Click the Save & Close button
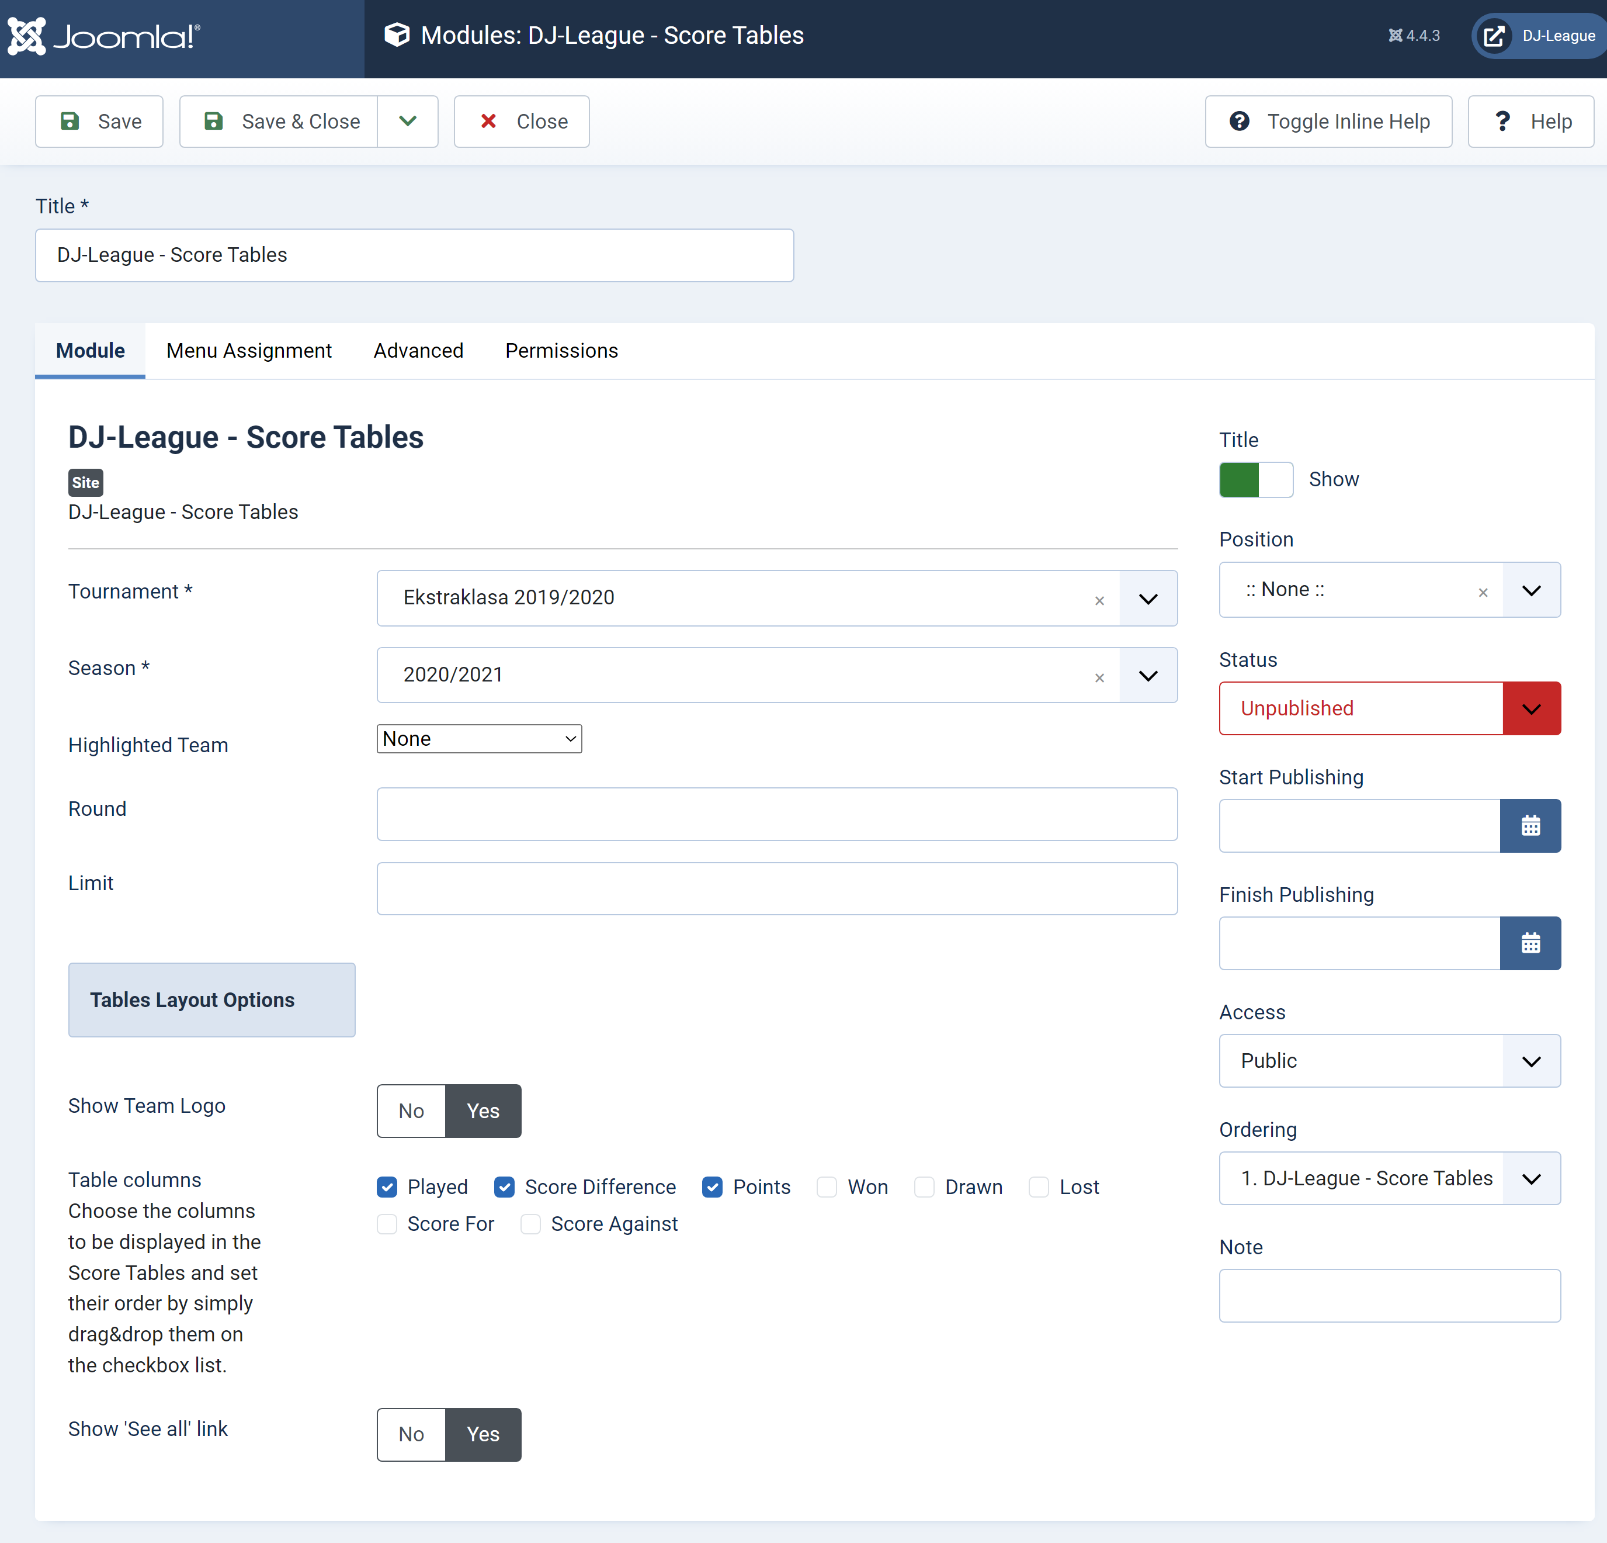 [x=279, y=122]
